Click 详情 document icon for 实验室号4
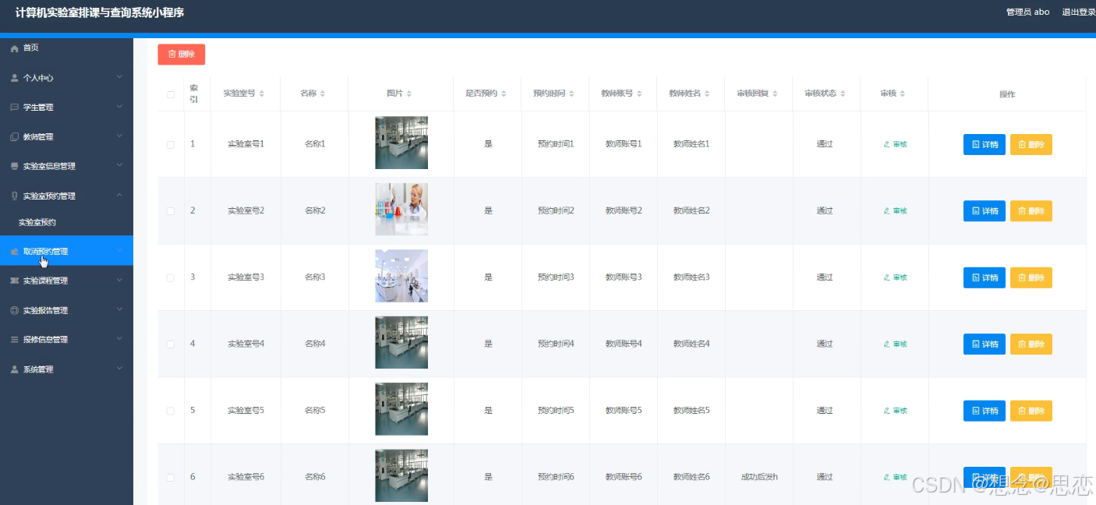 976,344
